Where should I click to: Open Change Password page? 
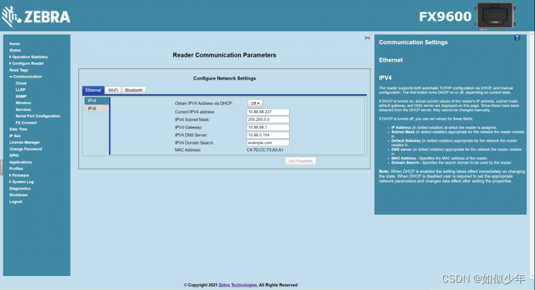(x=26, y=149)
